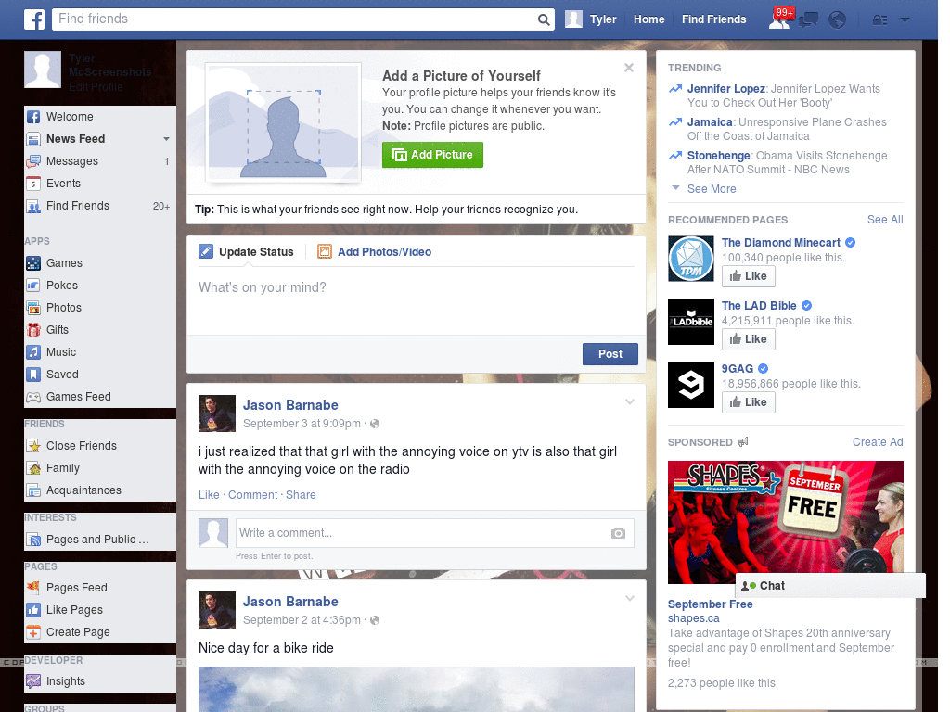The image size is (950, 712).
Task: Click the What's on your mind field
Action: (417, 299)
